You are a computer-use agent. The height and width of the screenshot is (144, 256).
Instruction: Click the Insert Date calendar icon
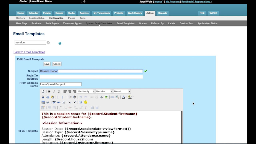click(43, 102)
